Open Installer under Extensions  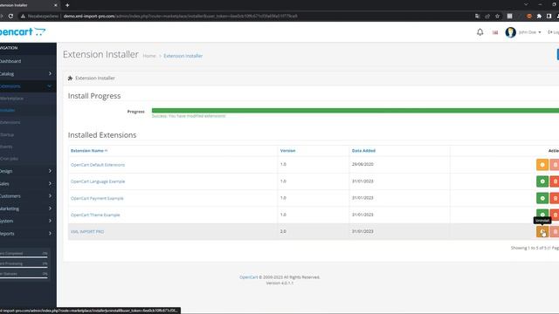8,111
